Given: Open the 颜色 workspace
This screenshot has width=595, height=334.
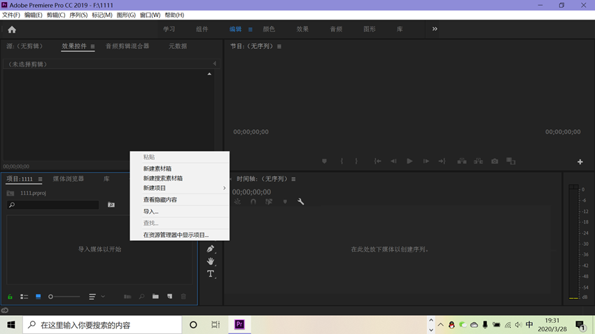Looking at the screenshot, I should coord(269,29).
